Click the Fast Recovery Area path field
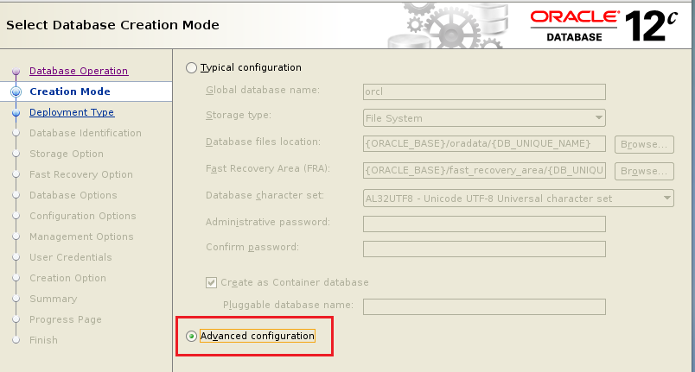Image resolution: width=695 pixels, height=372 pixels. click(484, 170)
